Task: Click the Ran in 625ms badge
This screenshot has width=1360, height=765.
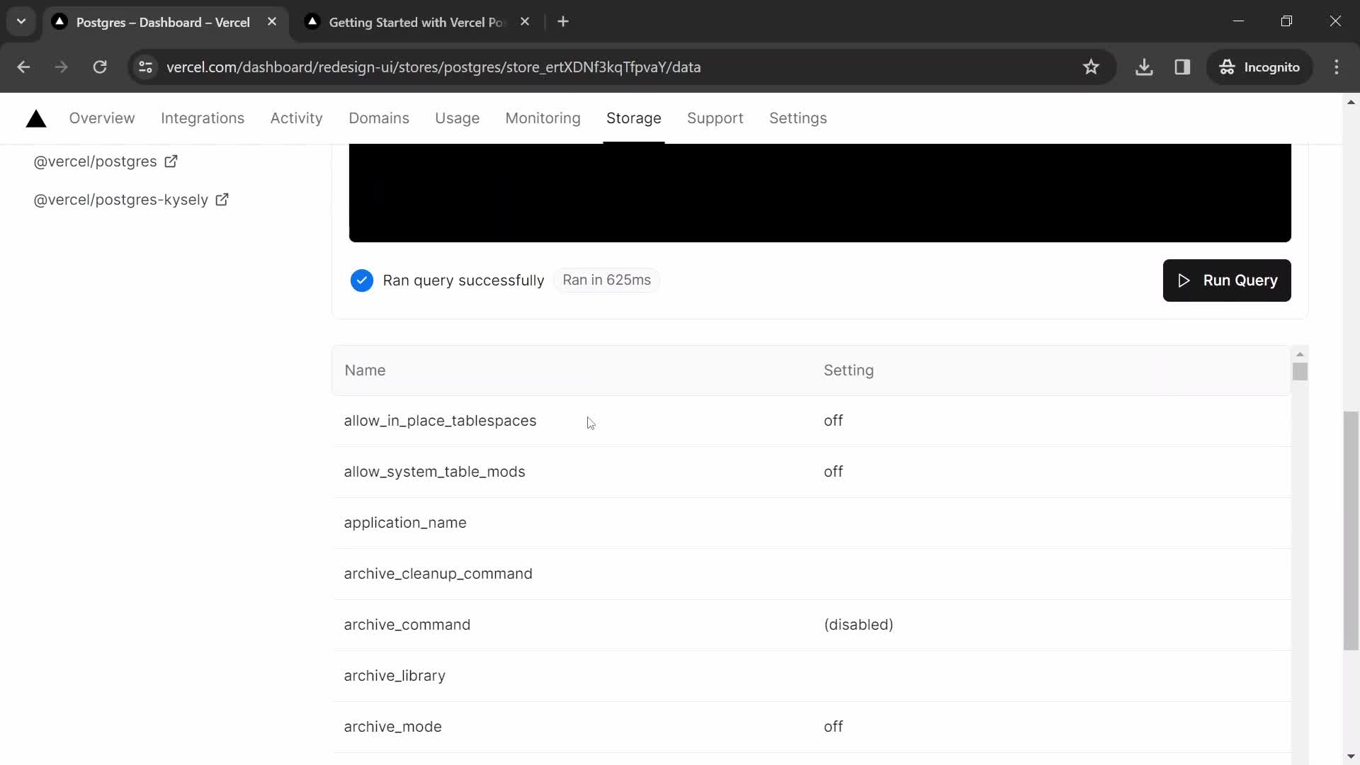Action: [606, 280]
